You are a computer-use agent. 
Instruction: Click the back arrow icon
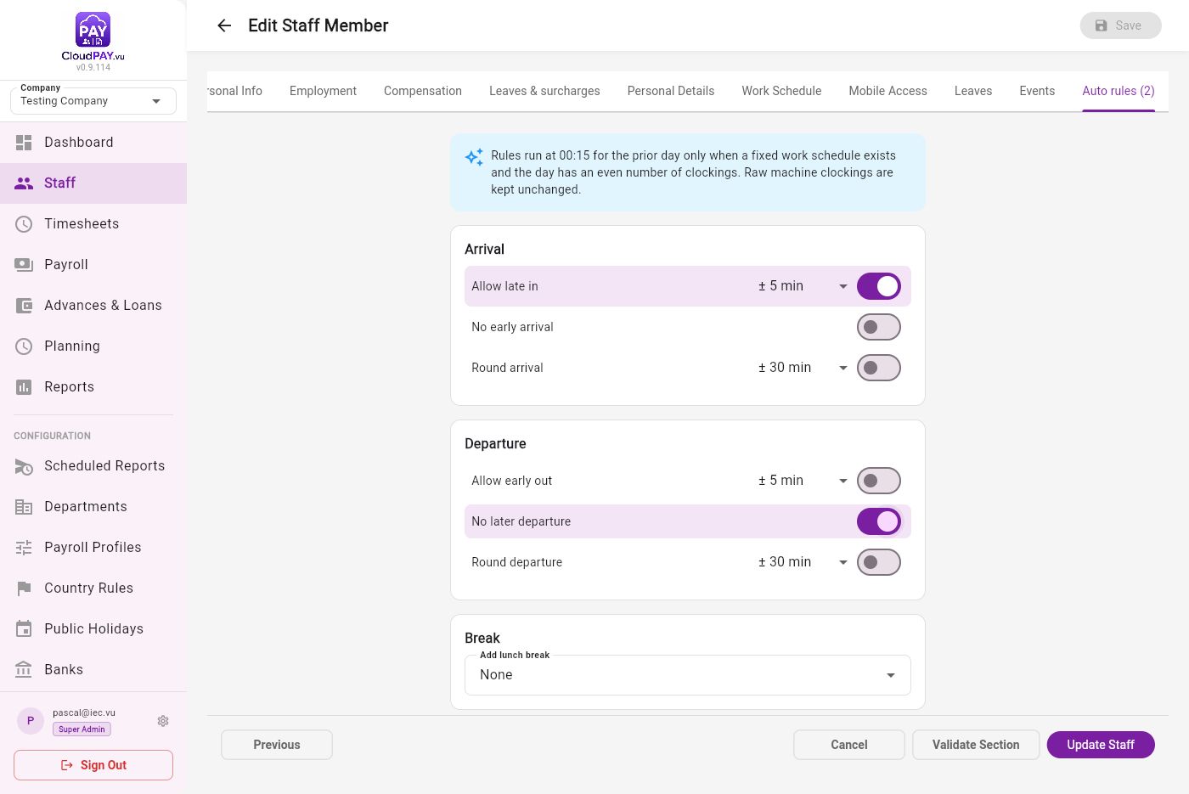[x=224, y=25]
